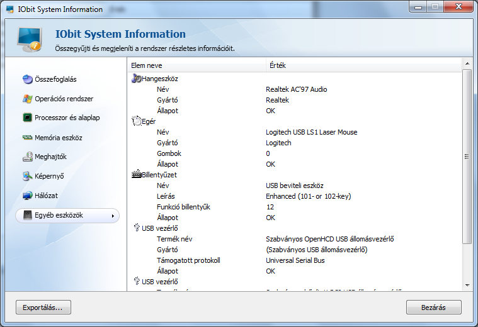This screenshot has height=327, width=478.
Task: Click the Termék név label
Action: (174, 239)
